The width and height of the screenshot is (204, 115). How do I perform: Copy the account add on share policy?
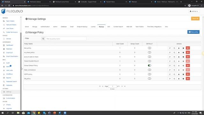(x=174, y=57)
